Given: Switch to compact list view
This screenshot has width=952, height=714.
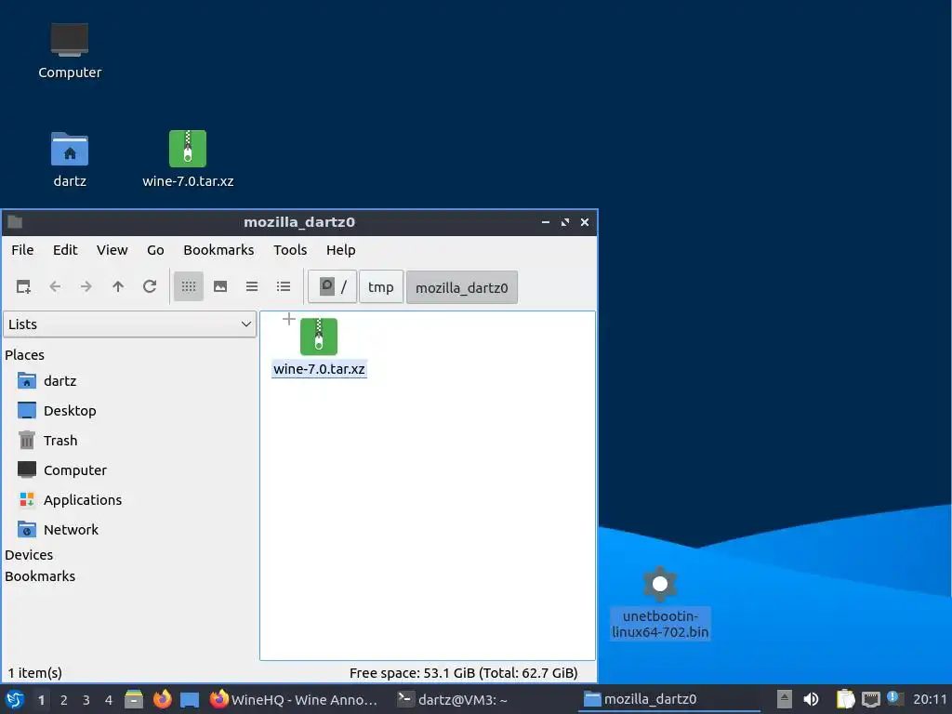Looking at the screenshot, I should (252, 286).
